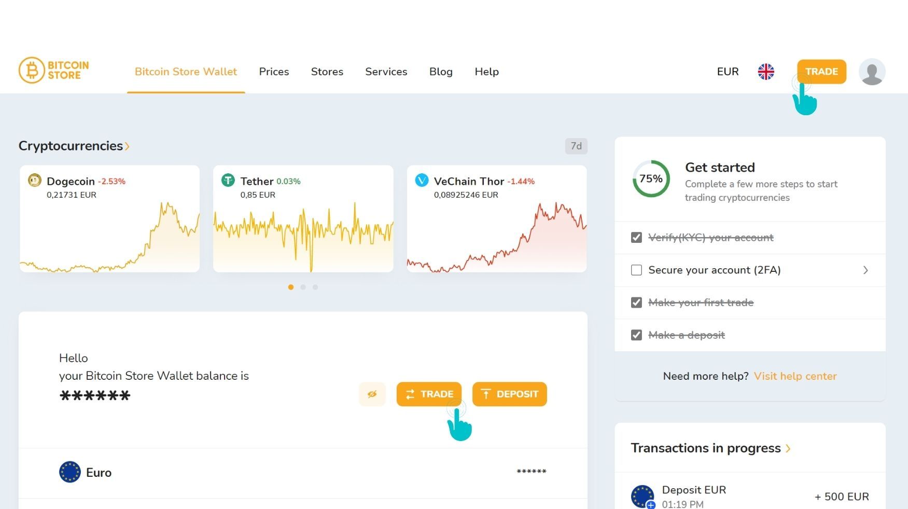Screen dimensions: 908x509
Task: Open the Transactions in progress heading
Action: pyautogui.click(x=706, y=448)
